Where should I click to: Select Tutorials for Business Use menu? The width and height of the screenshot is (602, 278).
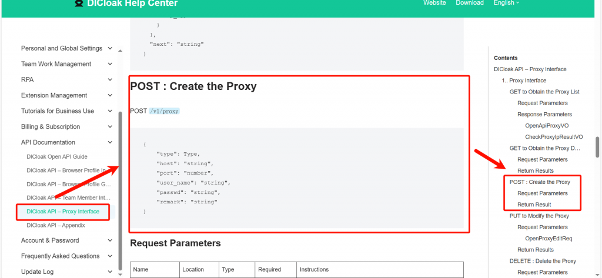58,111
